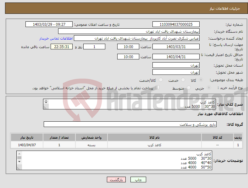Click the شرح کلی نیاز label

click(x=230, y=104)
